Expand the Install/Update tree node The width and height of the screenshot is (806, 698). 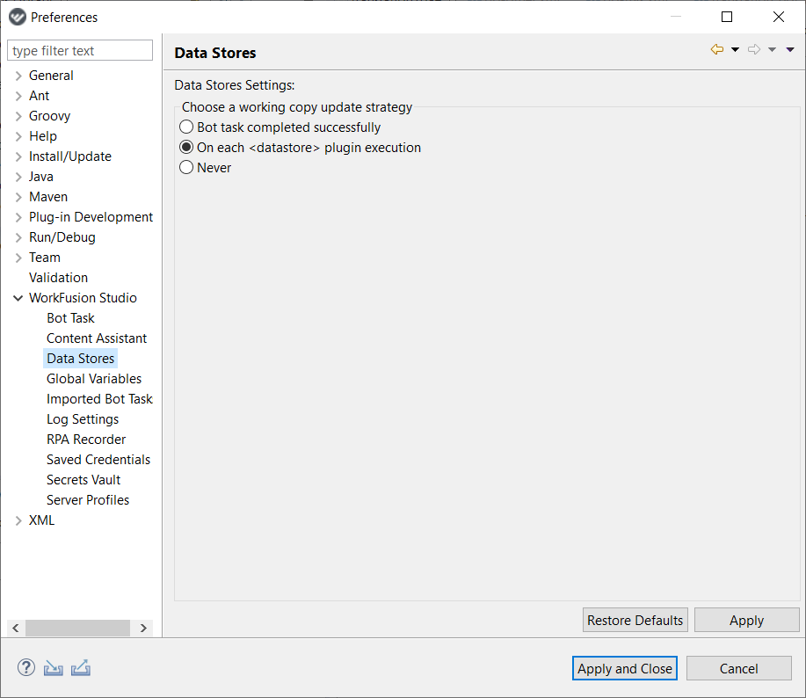click(18, 156)
